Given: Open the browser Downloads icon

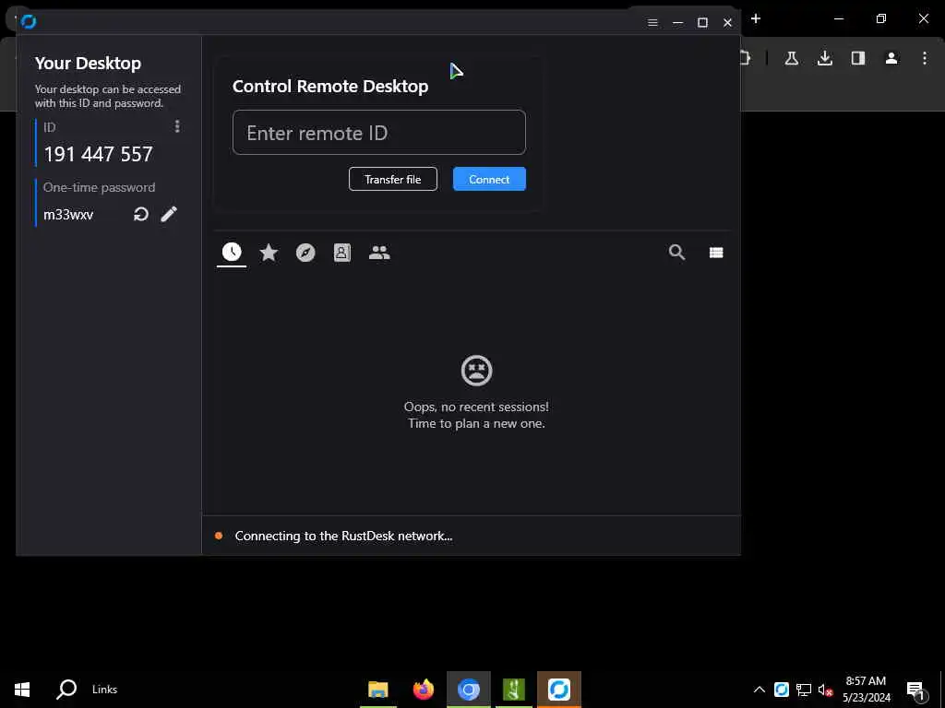Looking at the screenshot, I should coord(825,58).
